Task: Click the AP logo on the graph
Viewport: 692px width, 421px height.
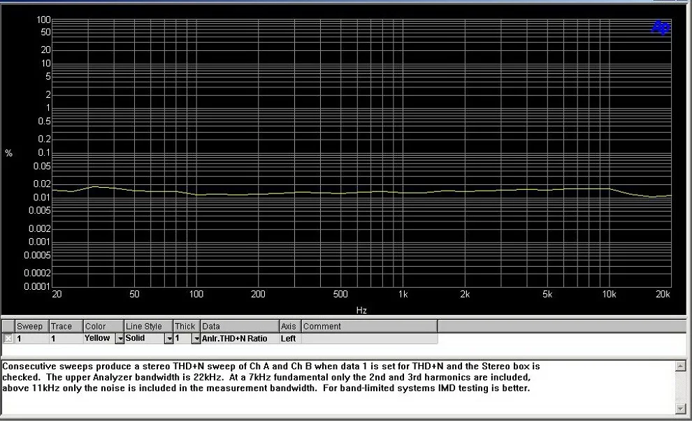Action: 661,27
